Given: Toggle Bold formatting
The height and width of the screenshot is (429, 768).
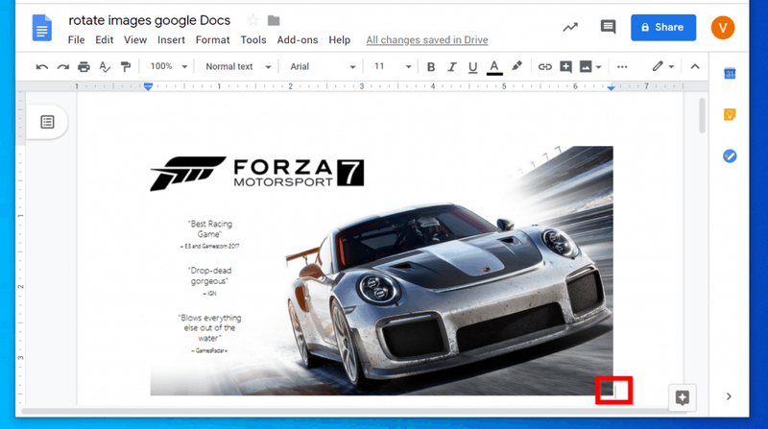Looking at the screenshot, I should point(430,67).
